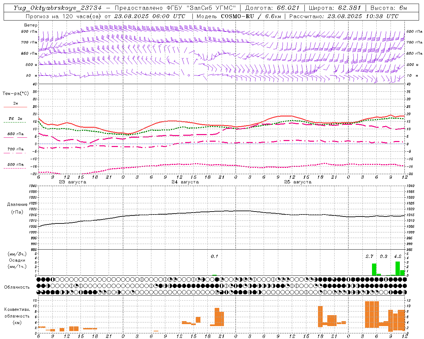Image resolution: width=424 pixels, height=339 pixels.
Task: Click the Рассчитано: 23.08.2025 10:38 UTC label
Action: point(344,16)
